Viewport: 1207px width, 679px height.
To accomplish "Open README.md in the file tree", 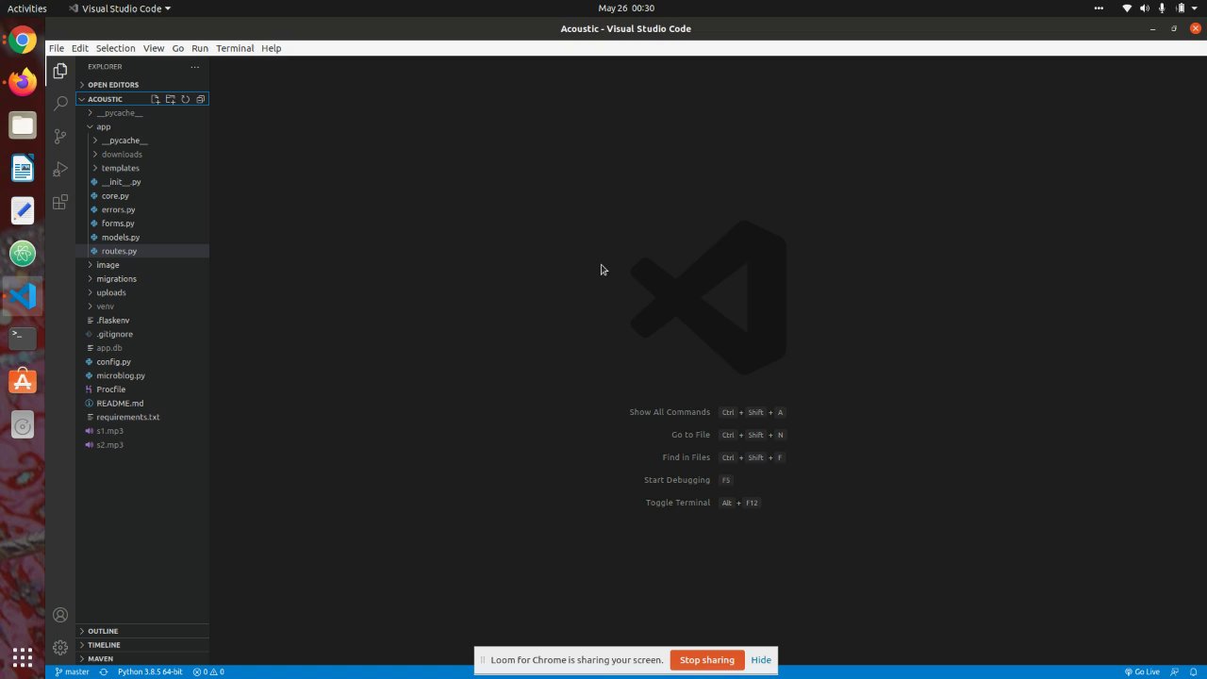I will coord(142,403).
